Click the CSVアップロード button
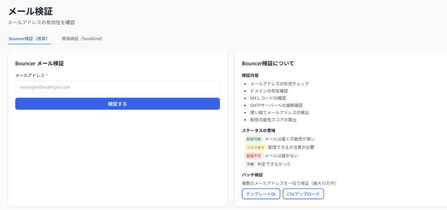 coord(303,194)
